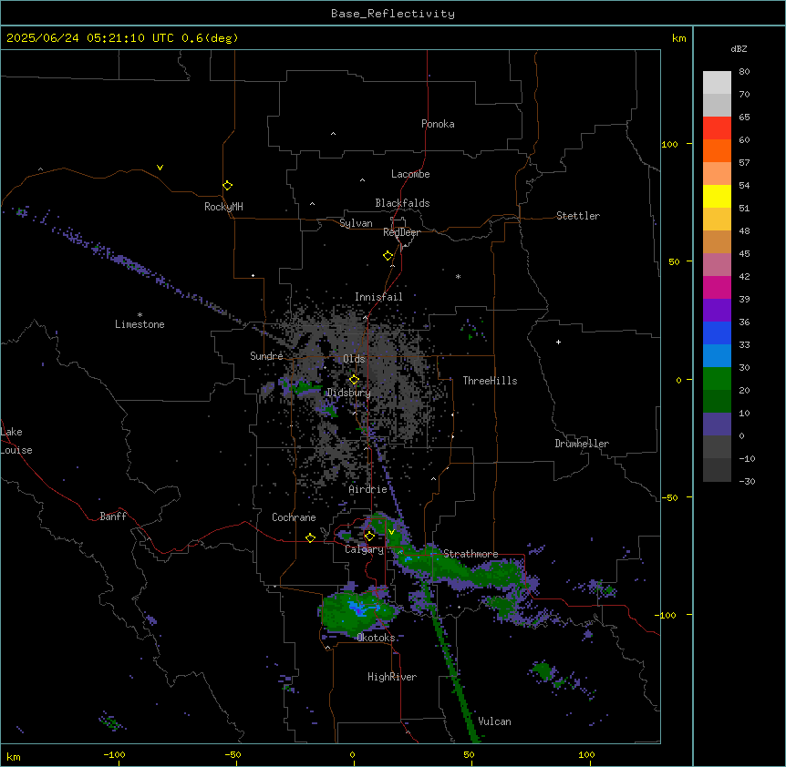This screenshot has width=786, height=767.
Task: Click the RedDeer city label
Action: coord(401,232)
